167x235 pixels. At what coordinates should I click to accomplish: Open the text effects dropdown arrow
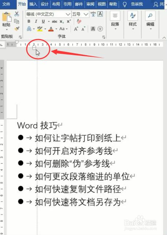click(x=34, y=29)
